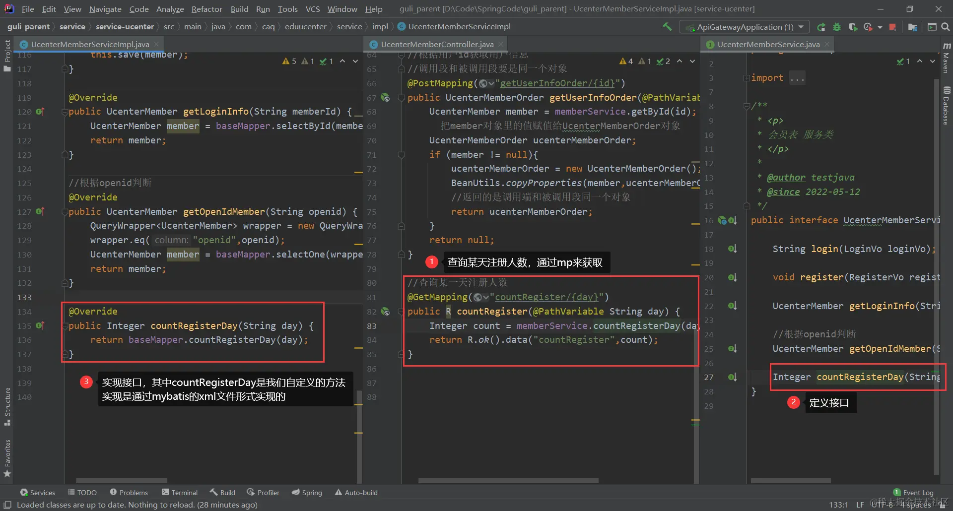The width and height of the screenshot is (953, 511).
Task: Collapse the getLoginInfo method fold marker
Action: coord(65,112)
